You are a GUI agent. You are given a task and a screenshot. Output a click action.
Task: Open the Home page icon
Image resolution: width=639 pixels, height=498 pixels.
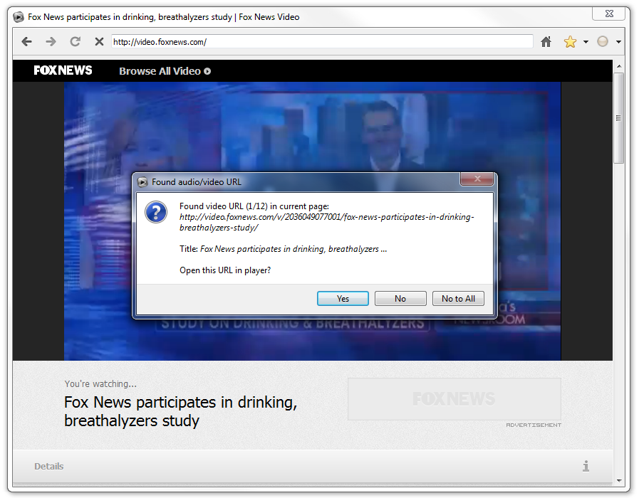(546, 41)
